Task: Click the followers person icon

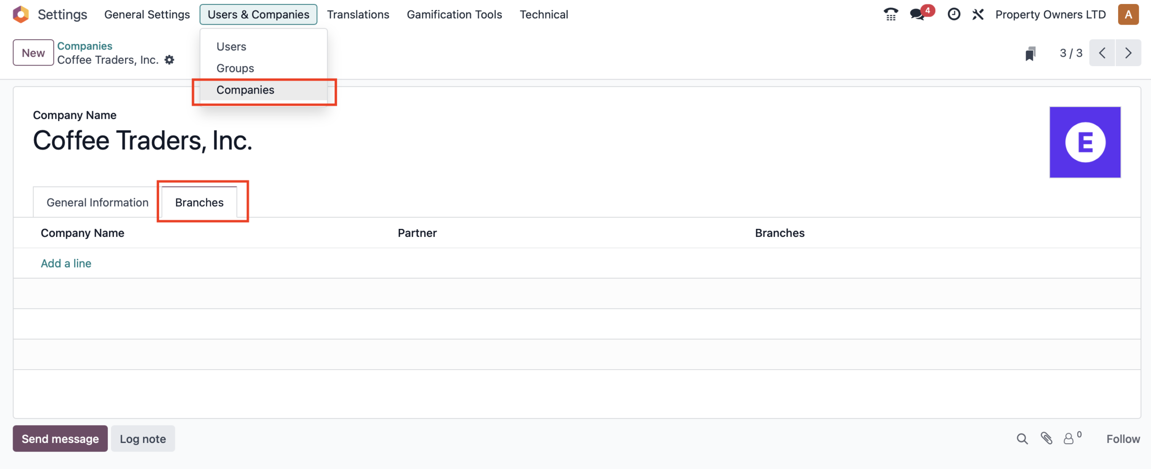Action: tap(1069, 439)
